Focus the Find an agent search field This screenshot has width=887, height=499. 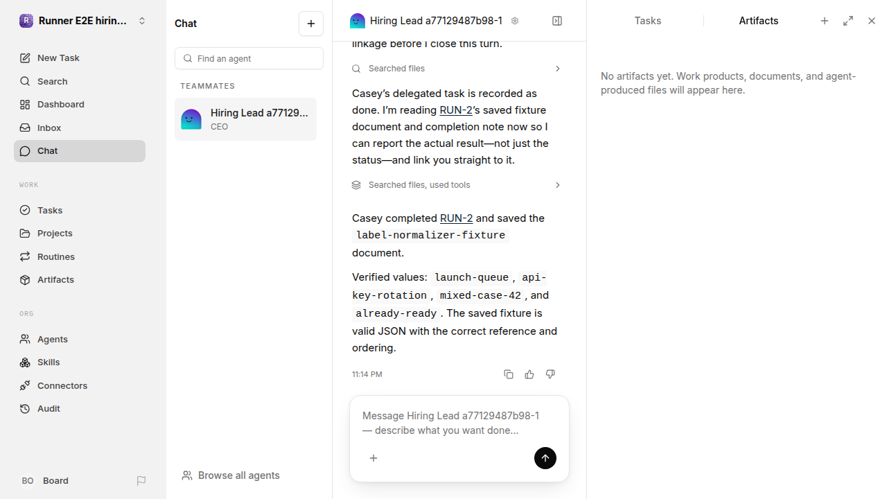click(x=249, y=58)
